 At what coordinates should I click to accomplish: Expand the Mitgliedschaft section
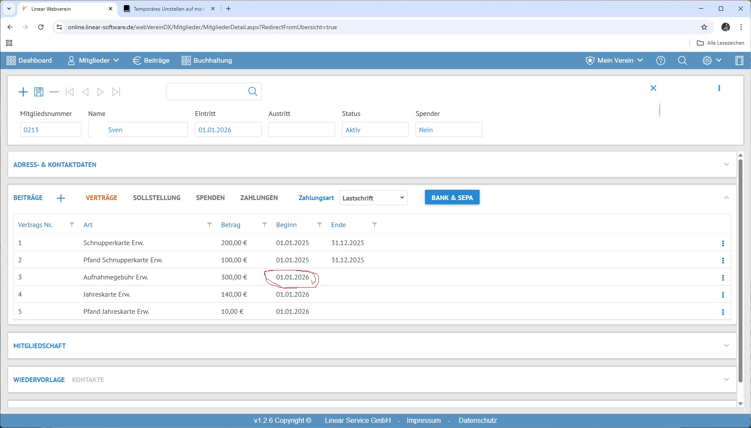[x=726, y=346]
